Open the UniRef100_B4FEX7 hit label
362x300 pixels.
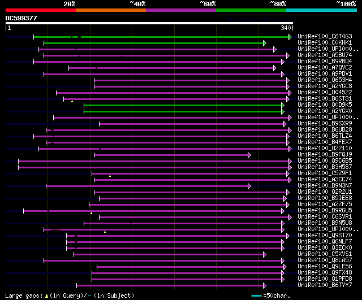(x=325, y=142)
